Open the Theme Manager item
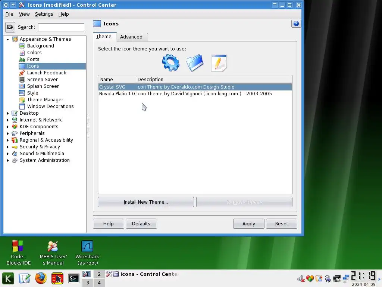 [45, 99]
